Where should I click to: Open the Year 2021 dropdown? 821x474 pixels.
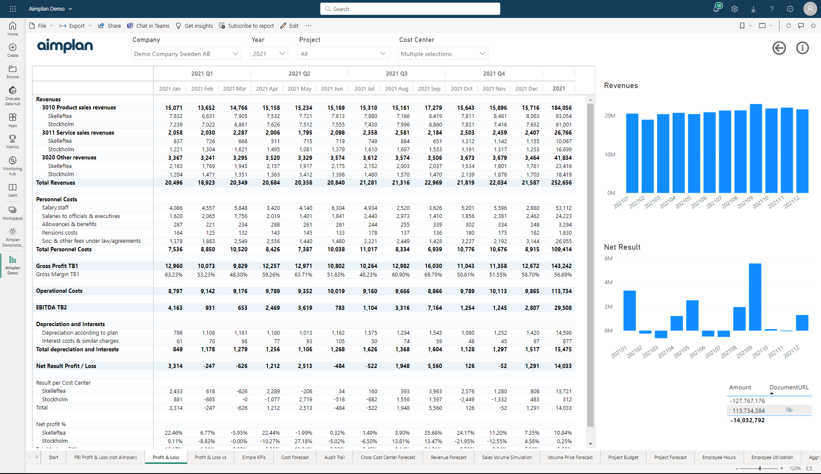click(269, 53)
